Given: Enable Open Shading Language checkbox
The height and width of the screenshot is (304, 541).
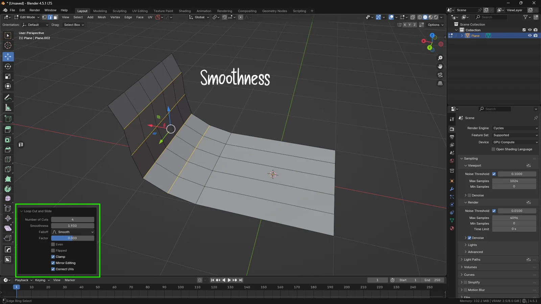Looking at the screenshot, I should (x=493, y=149).
